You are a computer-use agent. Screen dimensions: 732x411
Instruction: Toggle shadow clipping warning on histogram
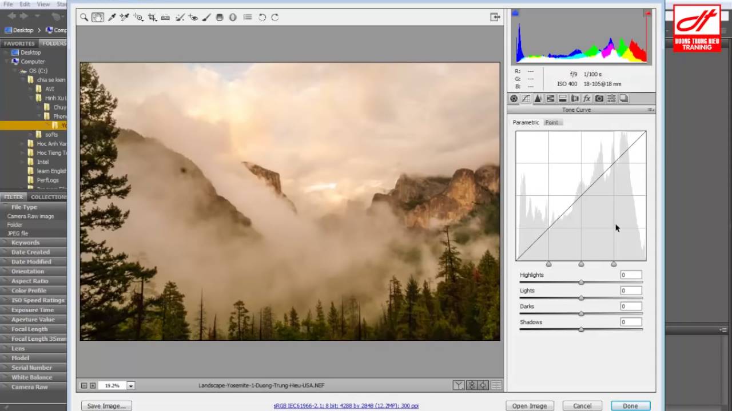click(x=515, y=13)
